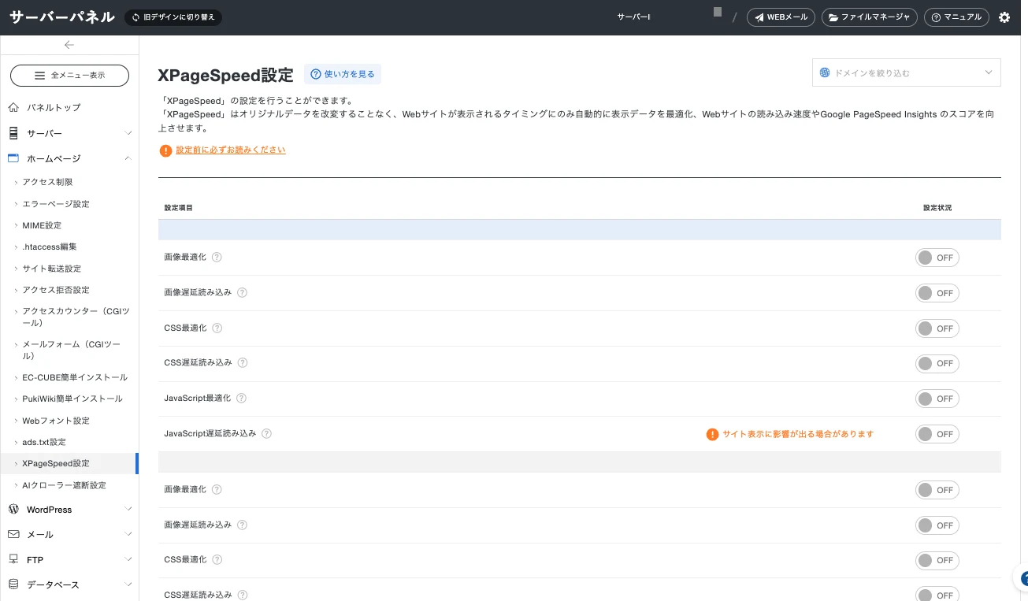
Task: Expand the FTP sidebar section
Action: [x=69, y=559]
